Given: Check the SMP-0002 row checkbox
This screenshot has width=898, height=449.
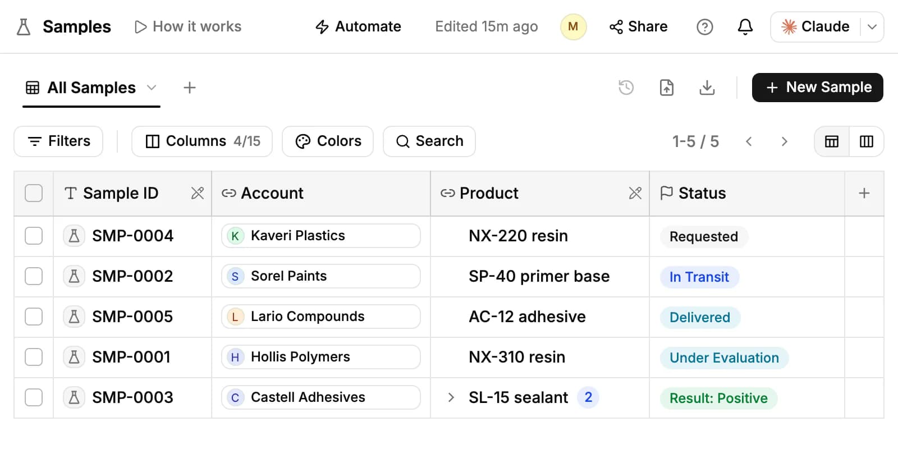Looking at the screenshot, I should coord(34,276).
